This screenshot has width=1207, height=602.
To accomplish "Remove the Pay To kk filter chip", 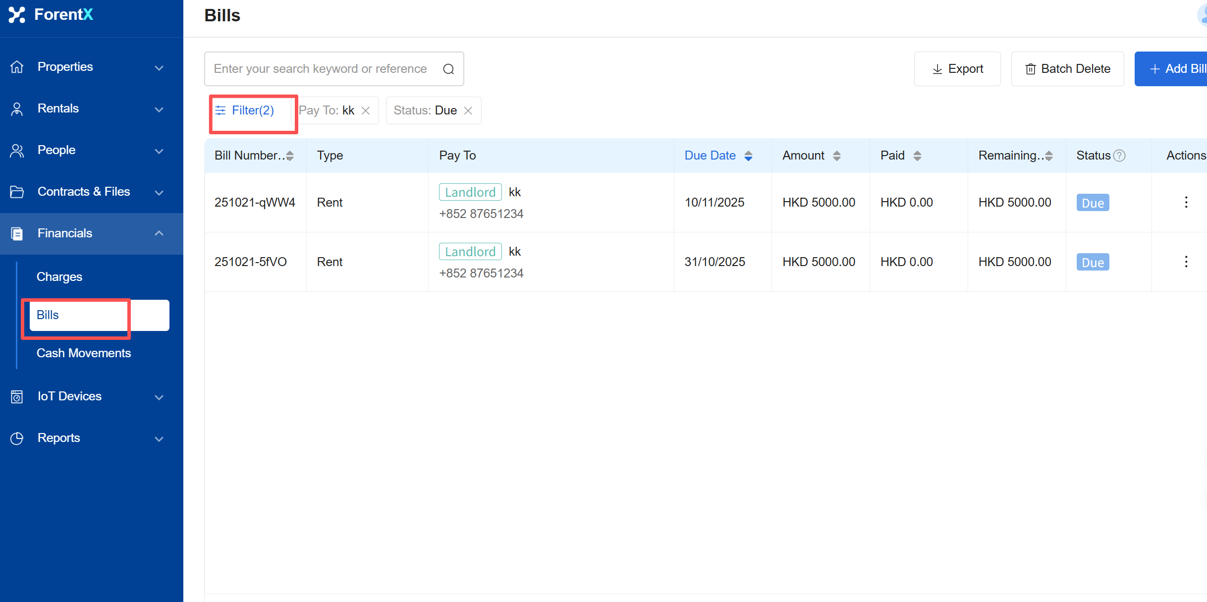I will 366,110.
